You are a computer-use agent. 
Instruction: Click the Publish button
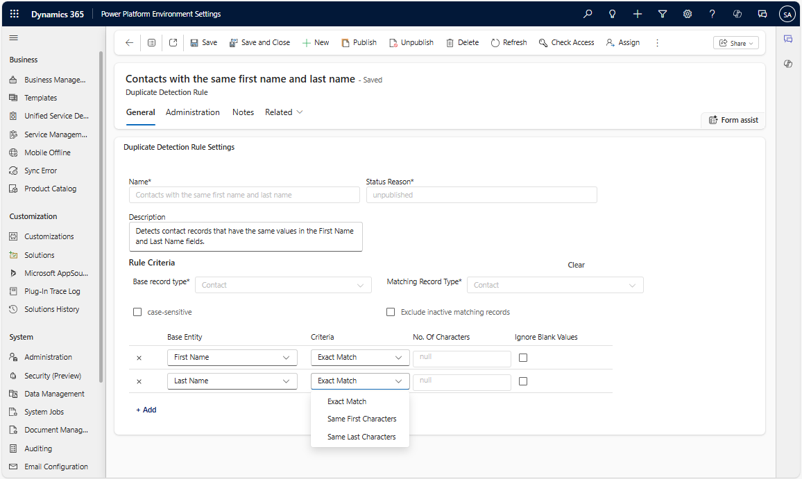tap(359, 43)
